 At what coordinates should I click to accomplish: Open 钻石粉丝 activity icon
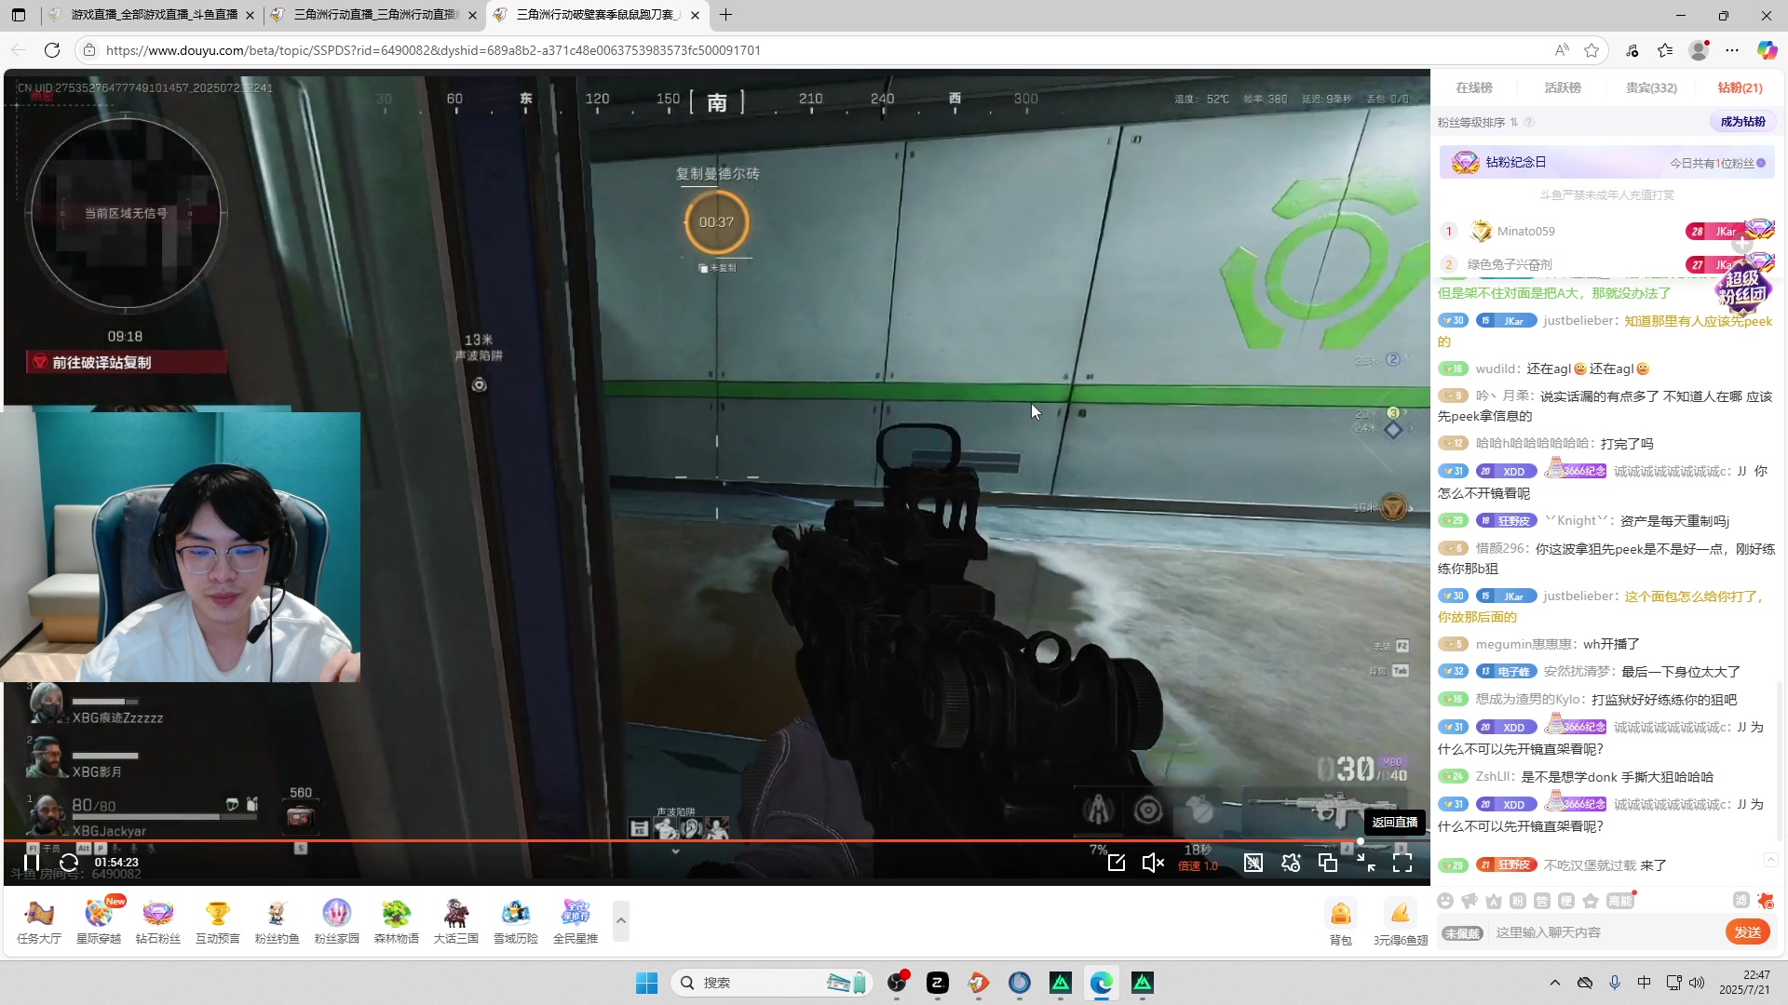pyautogui.click(x=158, y=922)
